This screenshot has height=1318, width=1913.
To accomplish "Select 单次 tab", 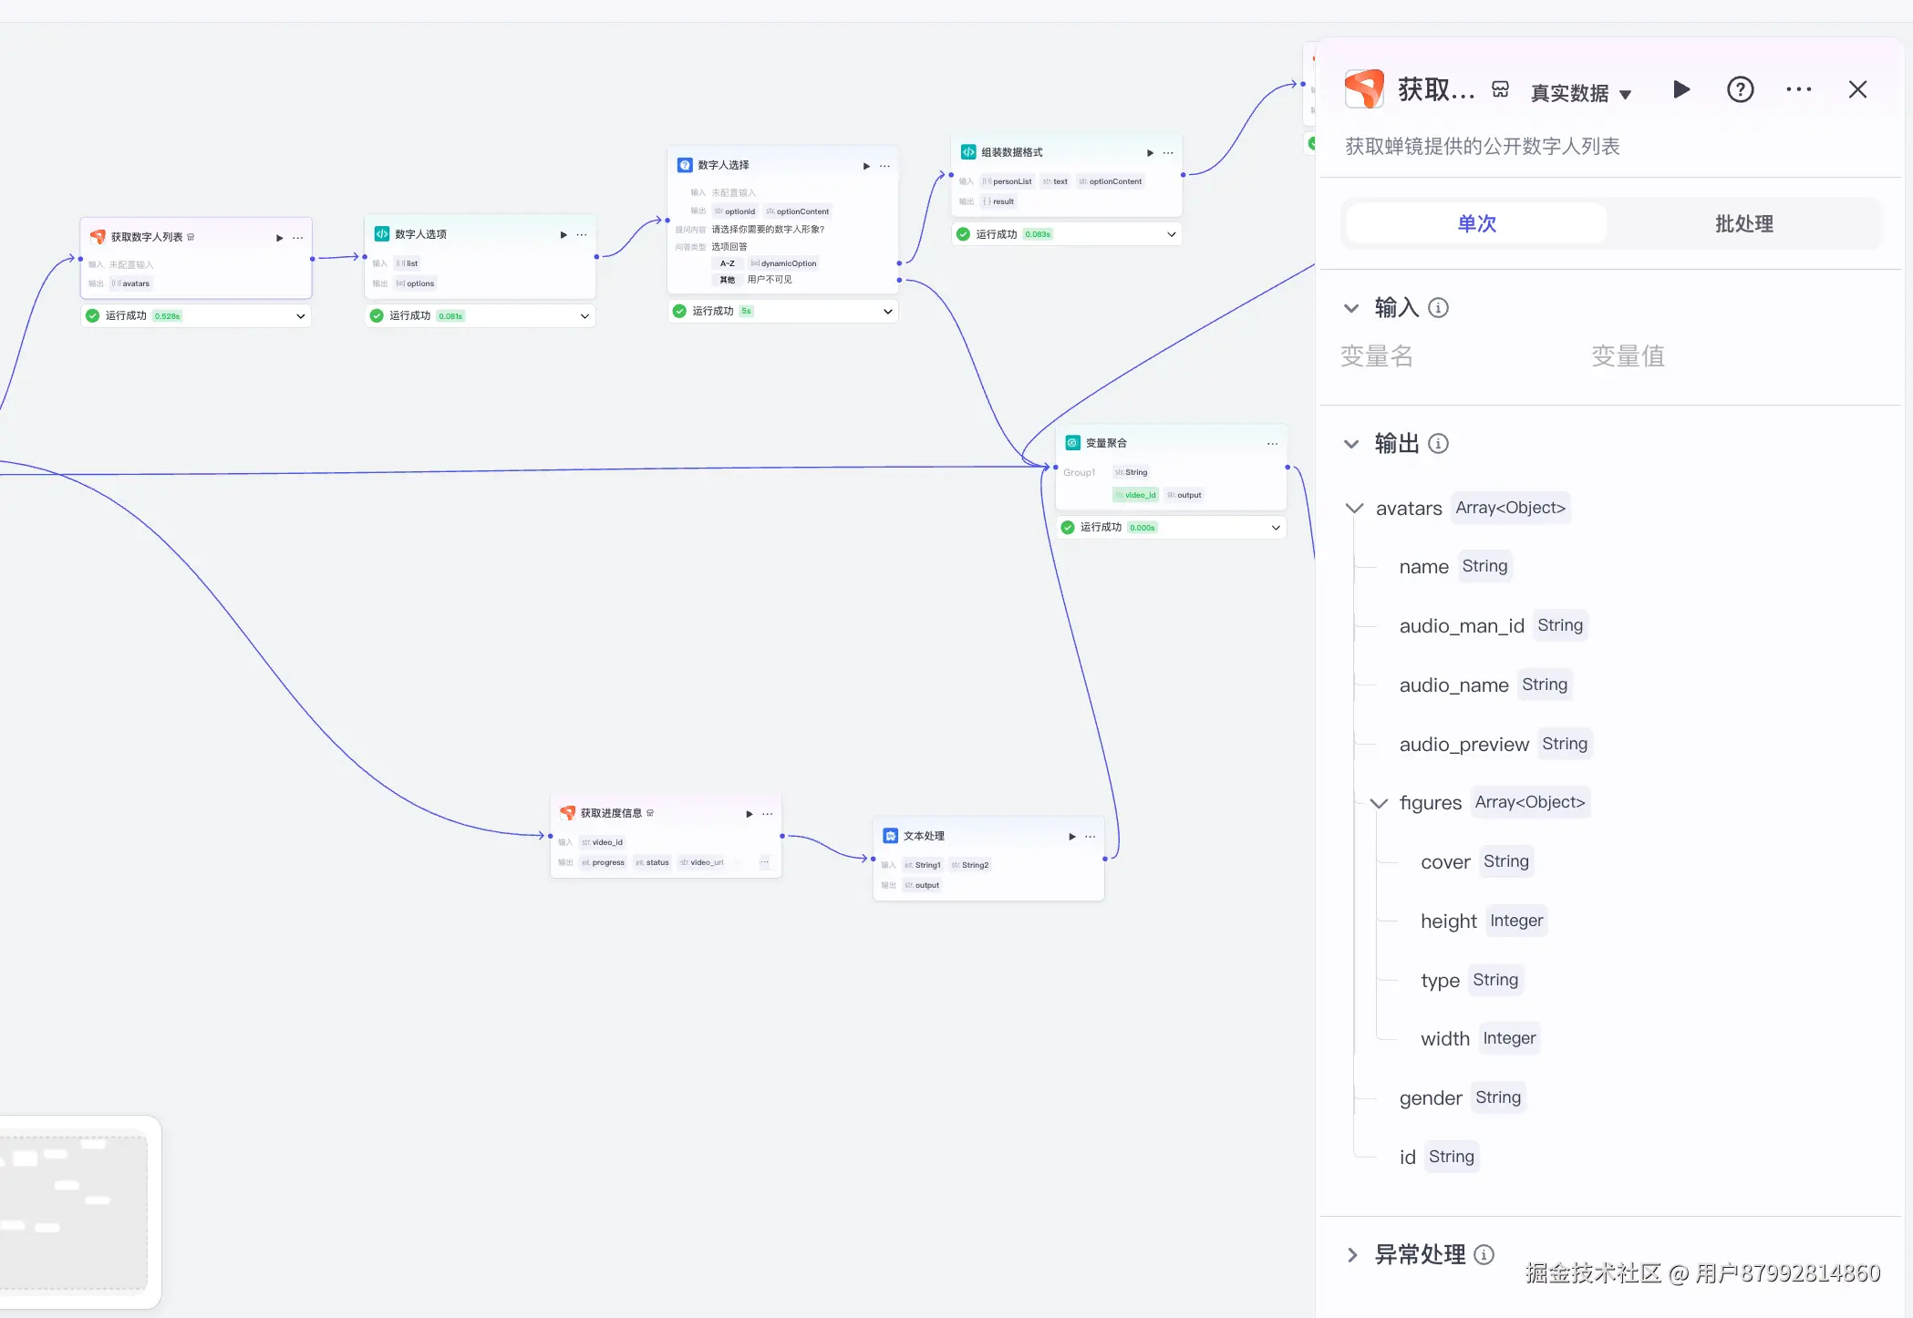I will (x=1476, y=223).
